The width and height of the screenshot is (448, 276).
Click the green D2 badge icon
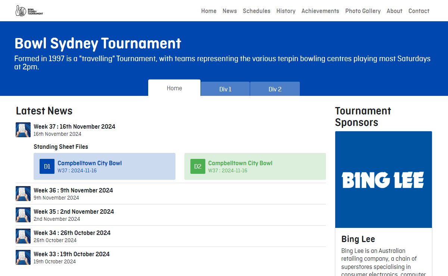tap(198, 166)
